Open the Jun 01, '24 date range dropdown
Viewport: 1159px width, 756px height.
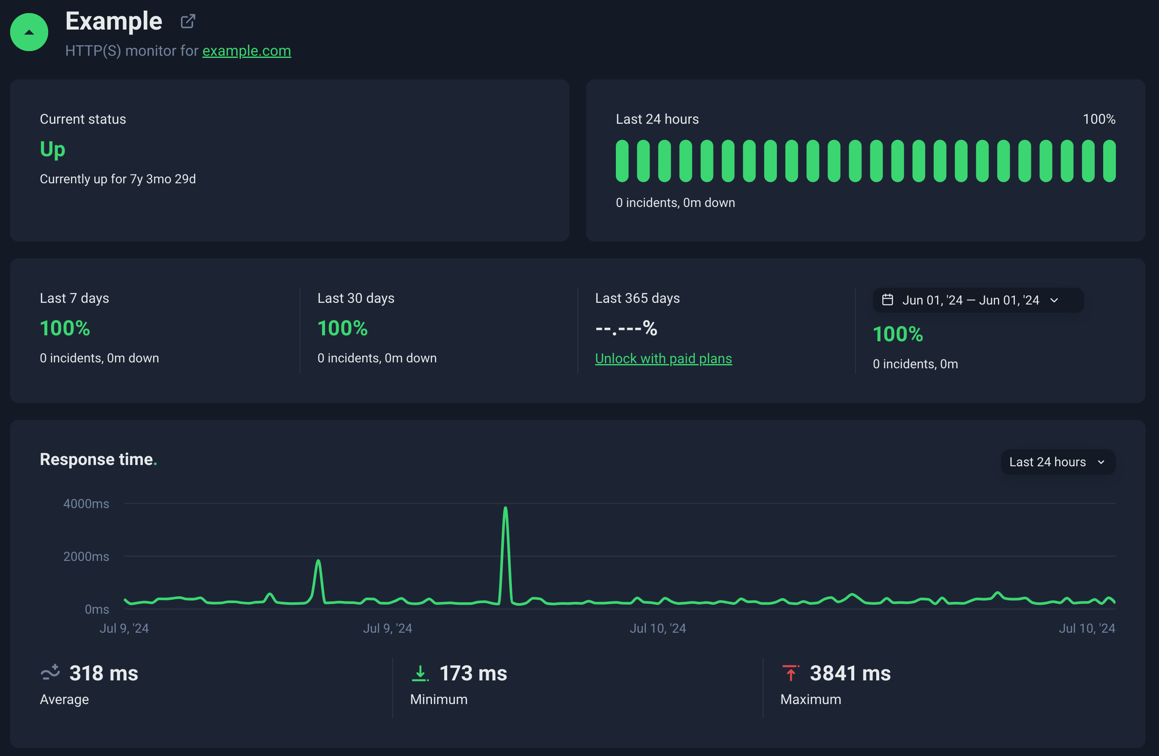[978, 300]
